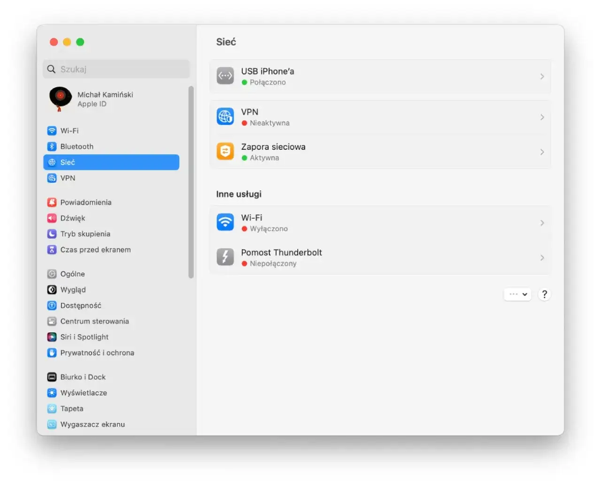
Task: Select the Tryb skupienia focus icon
Action: (x=51, y=234)
